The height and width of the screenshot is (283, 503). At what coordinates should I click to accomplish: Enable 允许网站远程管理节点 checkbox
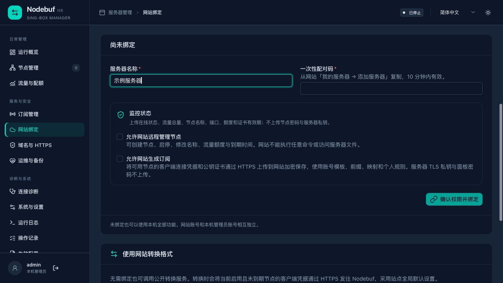pyautogui.click(x=120, y=137)
